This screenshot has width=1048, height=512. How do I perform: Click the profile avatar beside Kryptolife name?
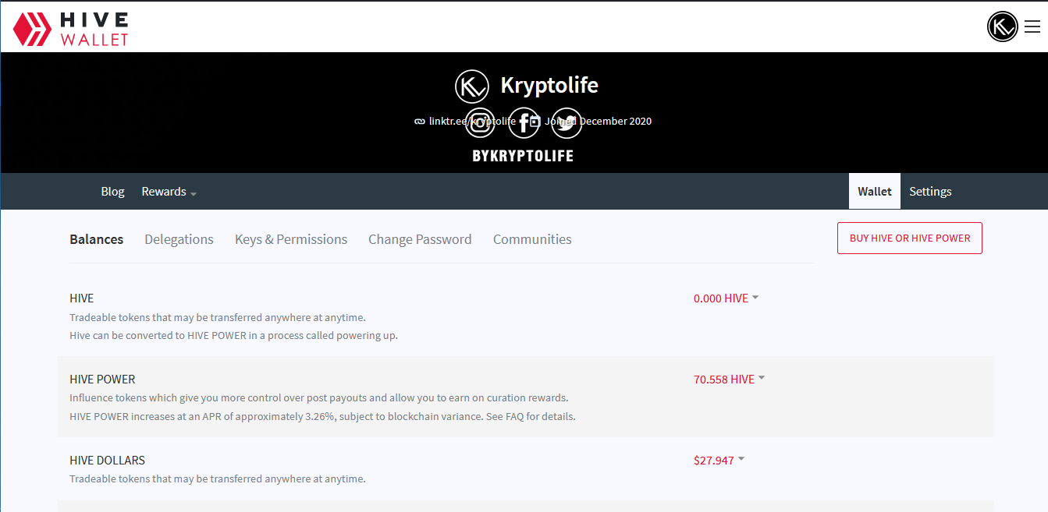(471, 86)
